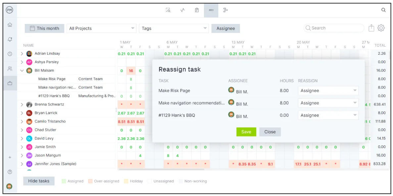Click the settings gear icon
Viewport: 393px width, 196px height.
[x=381, y=28]
